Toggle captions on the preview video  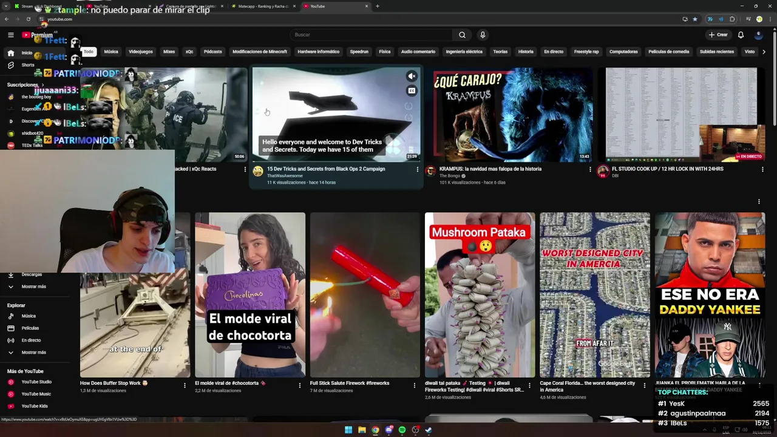click(x=412, y=91)
